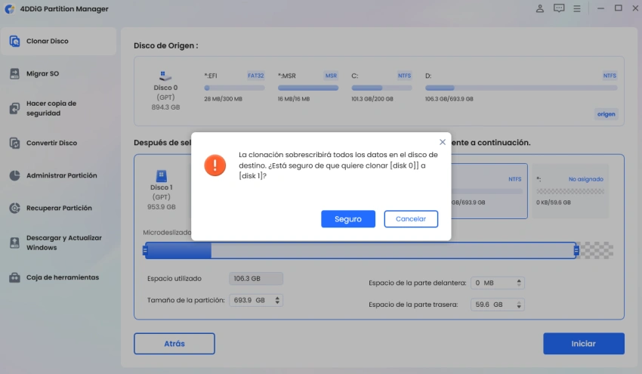Open the feedback message icon
The height and width of the screenshot is (374, 642).
pyautogui.click(x=558, y=8)
